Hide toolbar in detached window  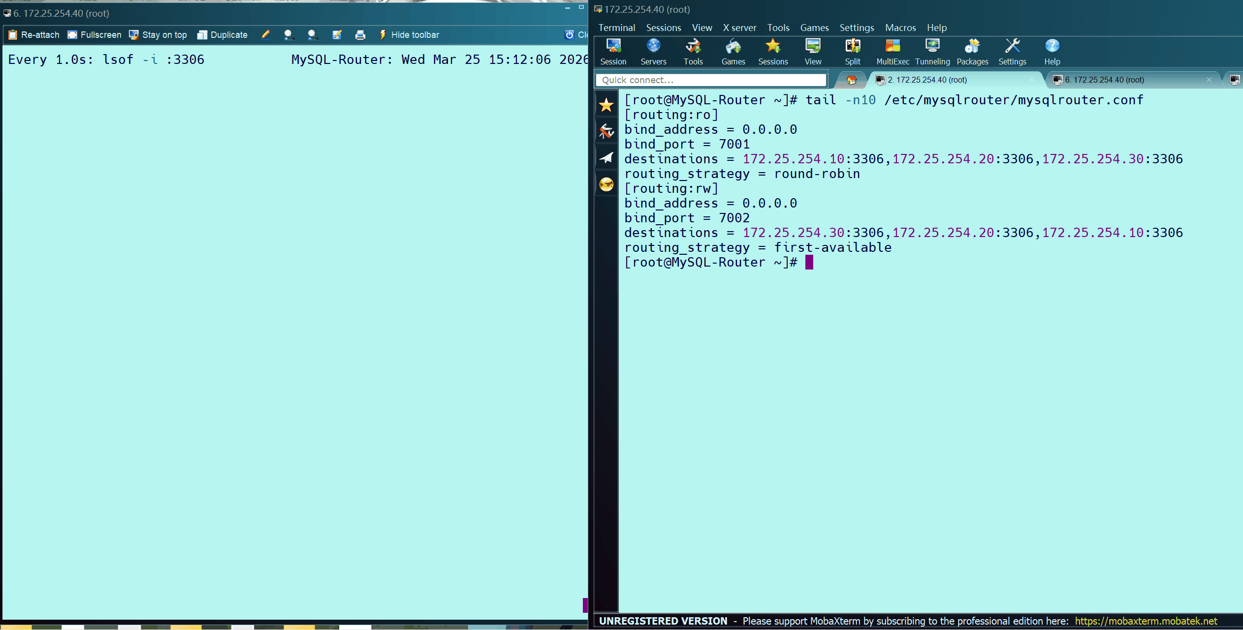pyautogui.click(x=409, y=35)
